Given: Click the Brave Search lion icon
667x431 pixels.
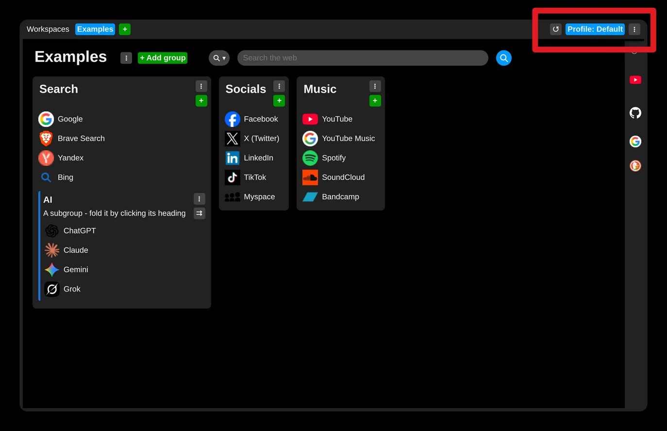Looking at the screenshot, I should [46, 138].
